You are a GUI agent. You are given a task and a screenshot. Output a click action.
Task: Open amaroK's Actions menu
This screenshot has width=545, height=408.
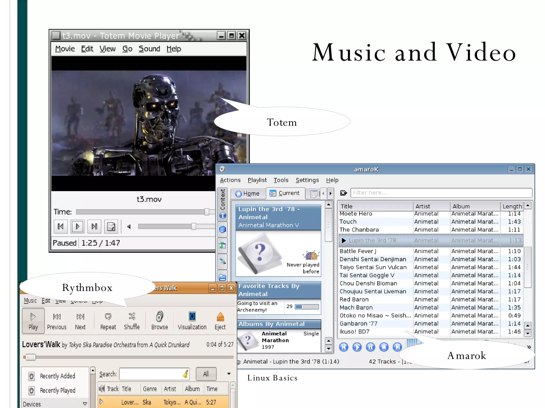point(230,180)
